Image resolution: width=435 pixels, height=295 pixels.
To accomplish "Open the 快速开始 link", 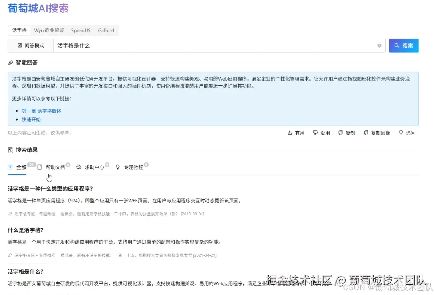I will click(x=31, y=120).
